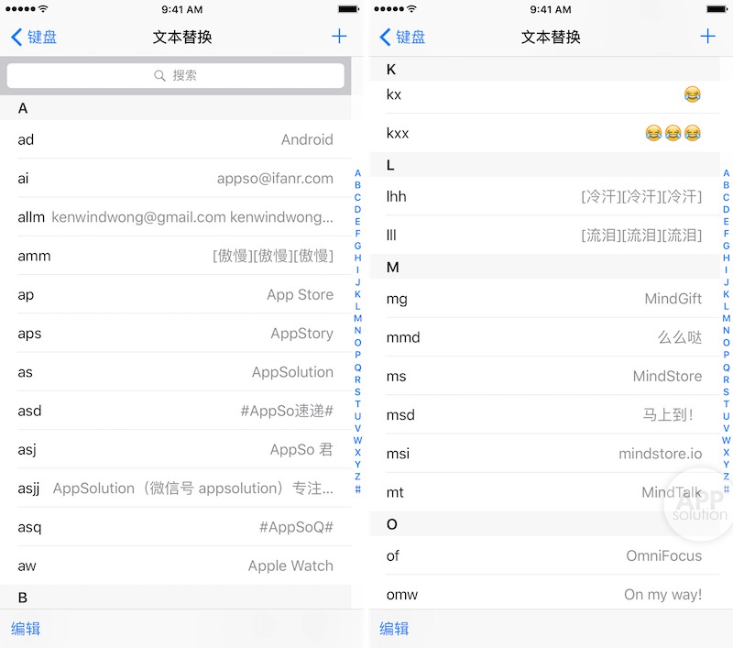Tap the plus icon to add a replacement
Screen dimensions: 733x648
[339, 36]
